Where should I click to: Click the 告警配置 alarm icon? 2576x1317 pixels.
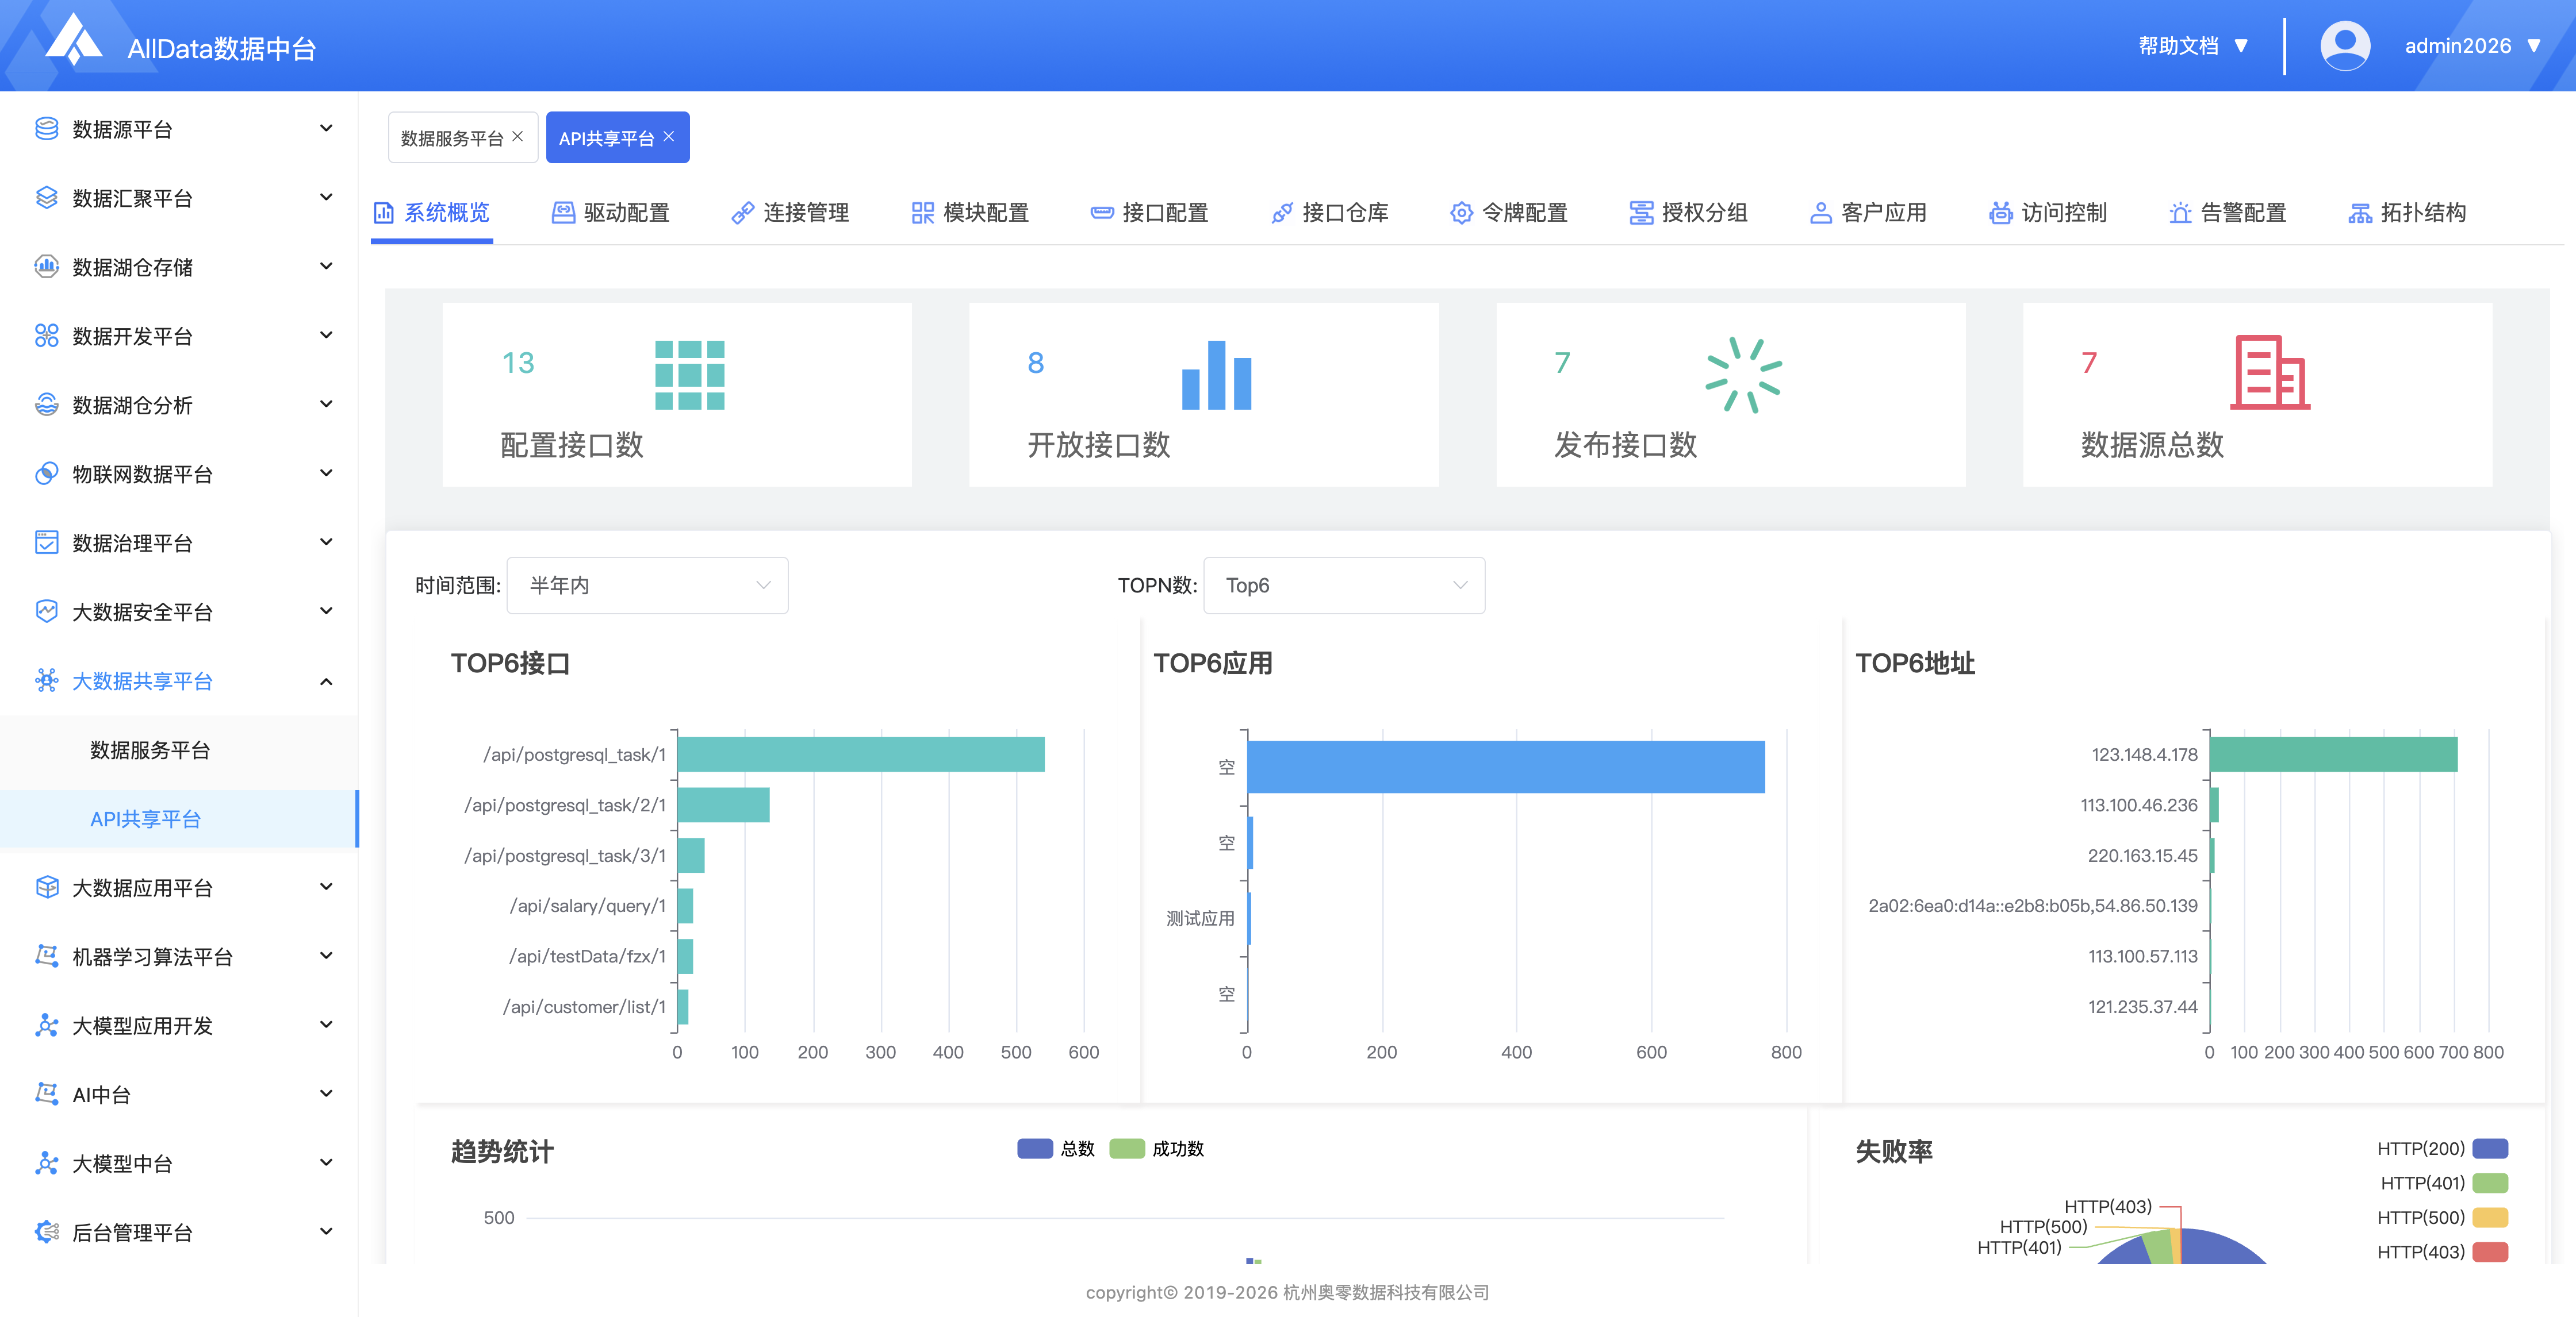2180,213
